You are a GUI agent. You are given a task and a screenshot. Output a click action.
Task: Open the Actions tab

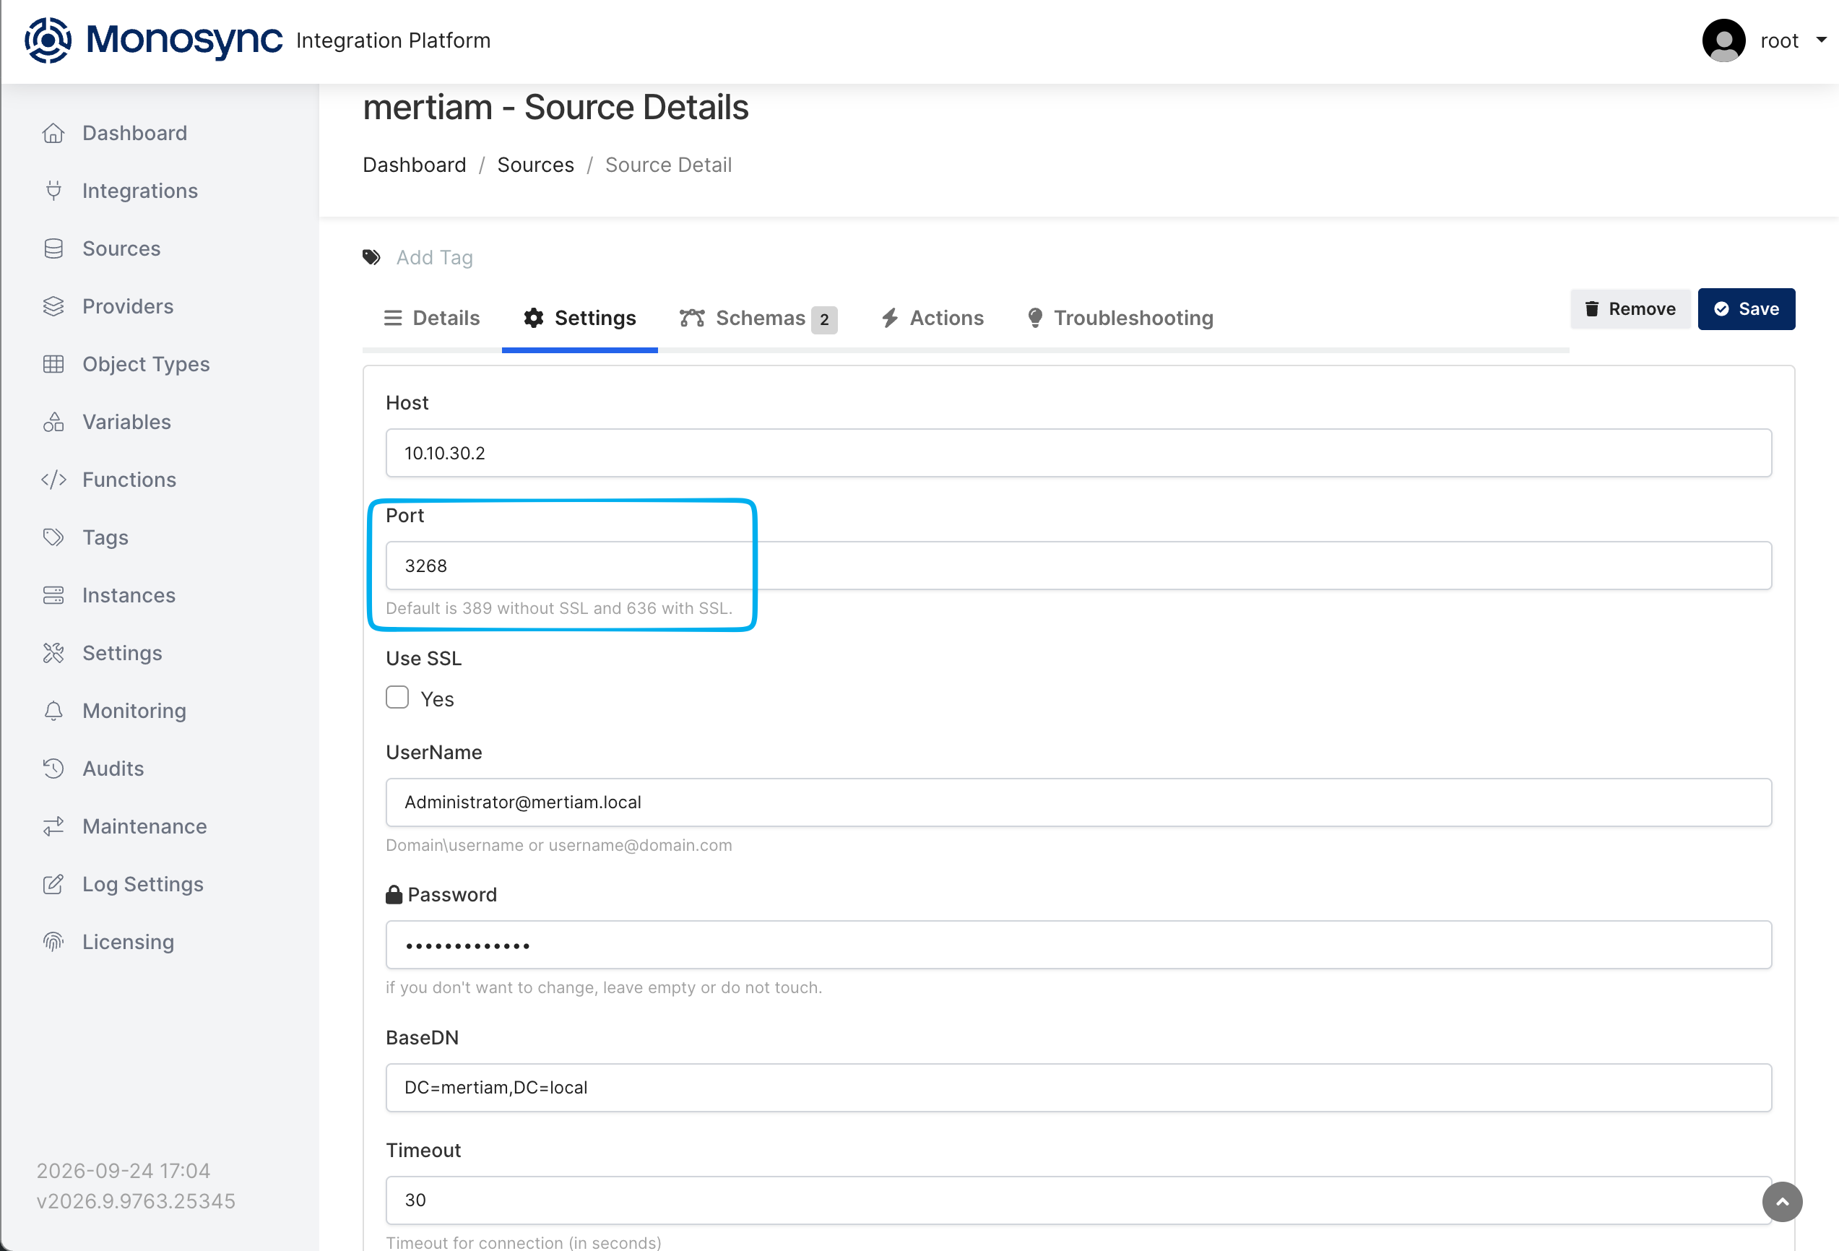(x=933, y=318)
